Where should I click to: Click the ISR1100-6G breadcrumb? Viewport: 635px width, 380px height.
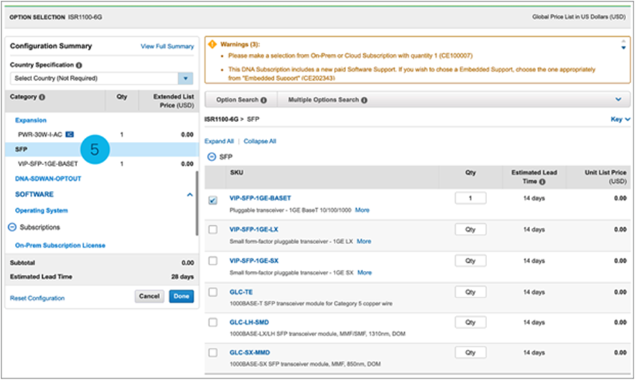tap(221, 119)
